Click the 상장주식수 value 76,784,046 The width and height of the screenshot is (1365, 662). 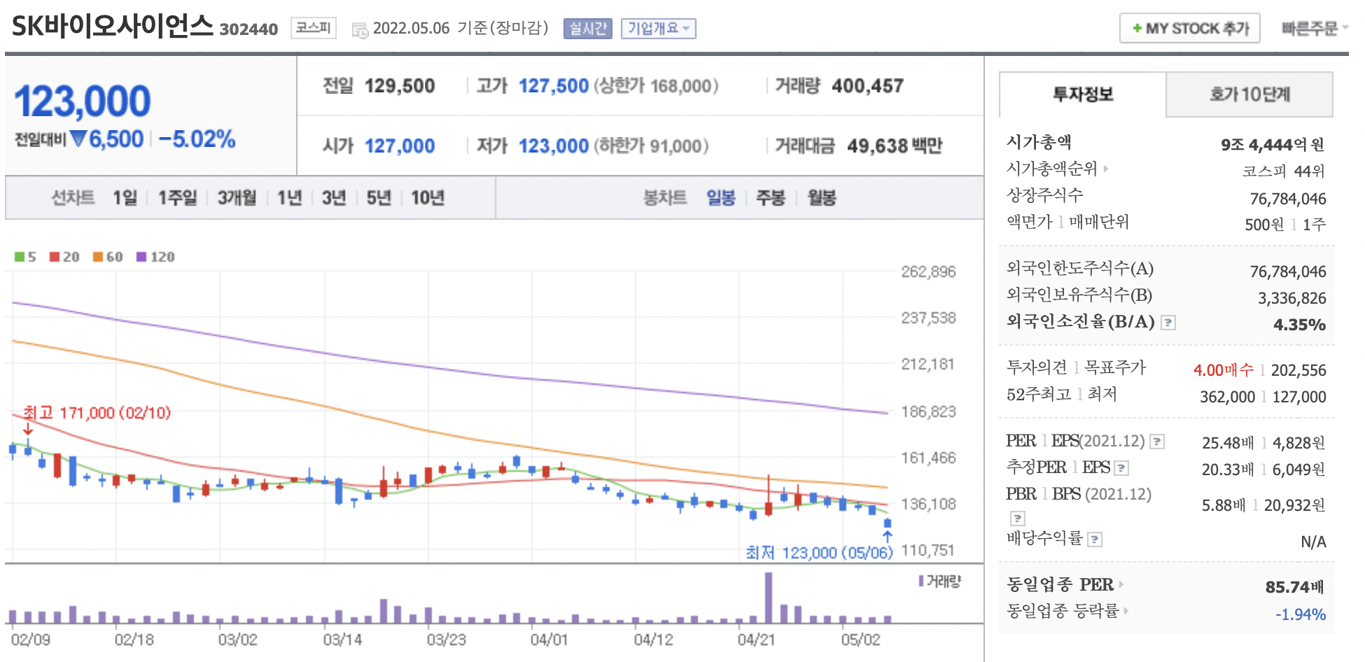[1288, 199]
